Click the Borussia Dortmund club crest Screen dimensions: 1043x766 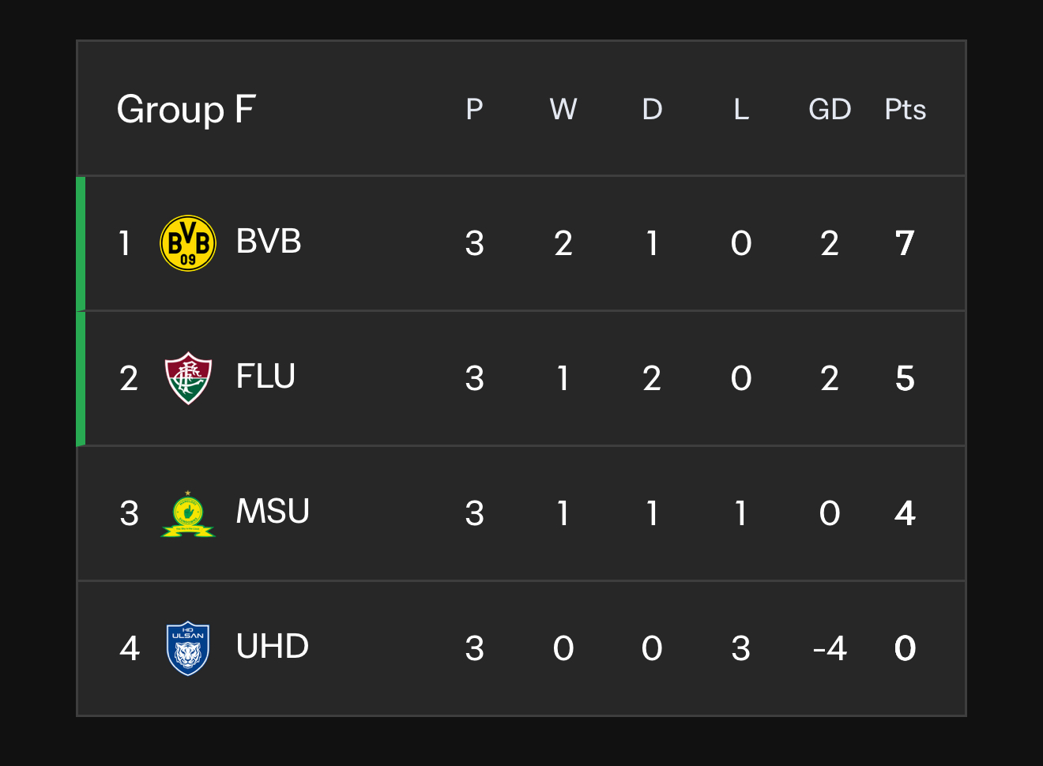click(188, 243)
